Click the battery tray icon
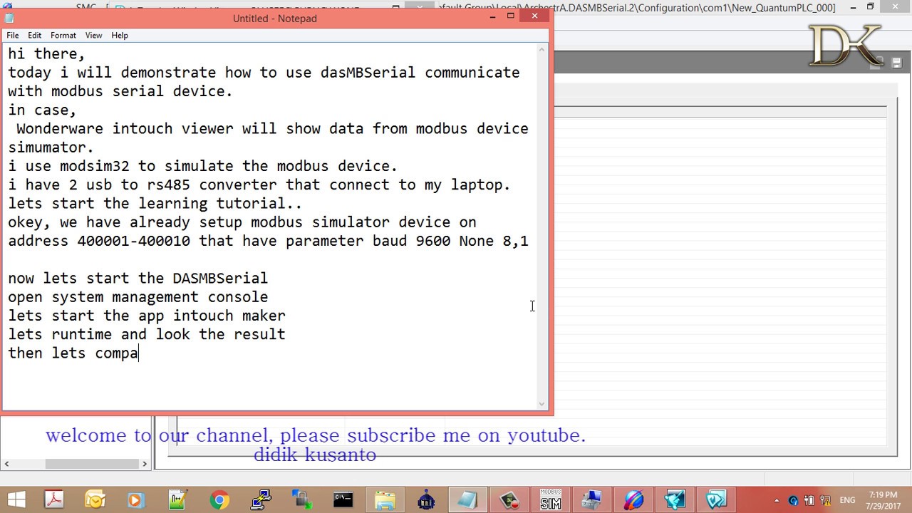Viewport: 912px width, 513px height. coord(809,500)
